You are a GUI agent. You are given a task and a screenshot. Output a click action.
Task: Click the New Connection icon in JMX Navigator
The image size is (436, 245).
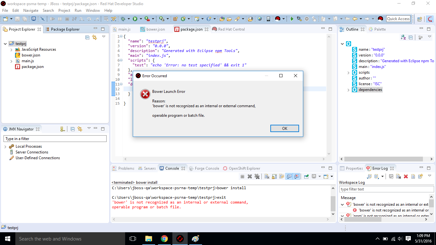point(63,129)
